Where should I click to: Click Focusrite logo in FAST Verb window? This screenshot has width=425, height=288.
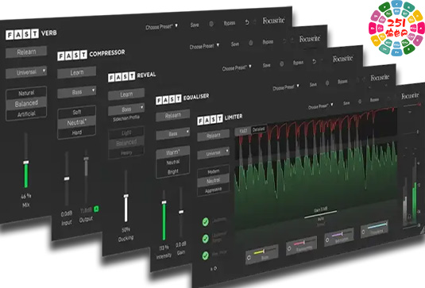[273, 21]
